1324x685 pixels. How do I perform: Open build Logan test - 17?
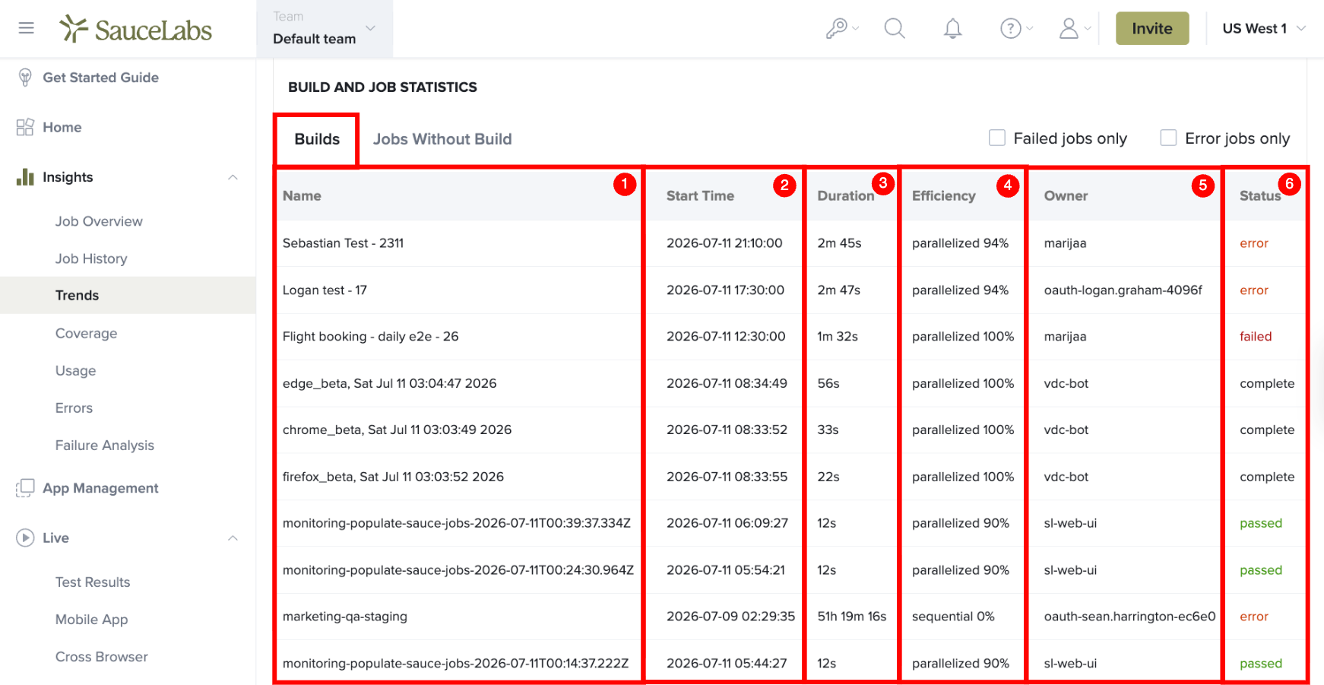click(x=325, y=290)
